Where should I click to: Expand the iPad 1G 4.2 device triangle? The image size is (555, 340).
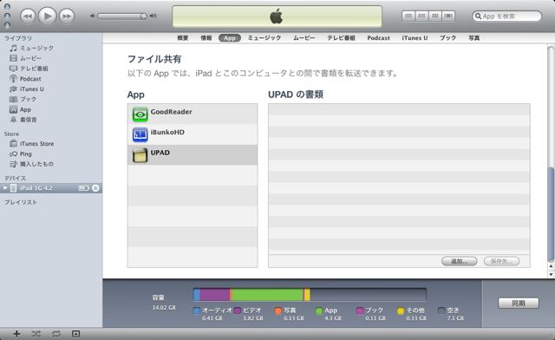5,188
